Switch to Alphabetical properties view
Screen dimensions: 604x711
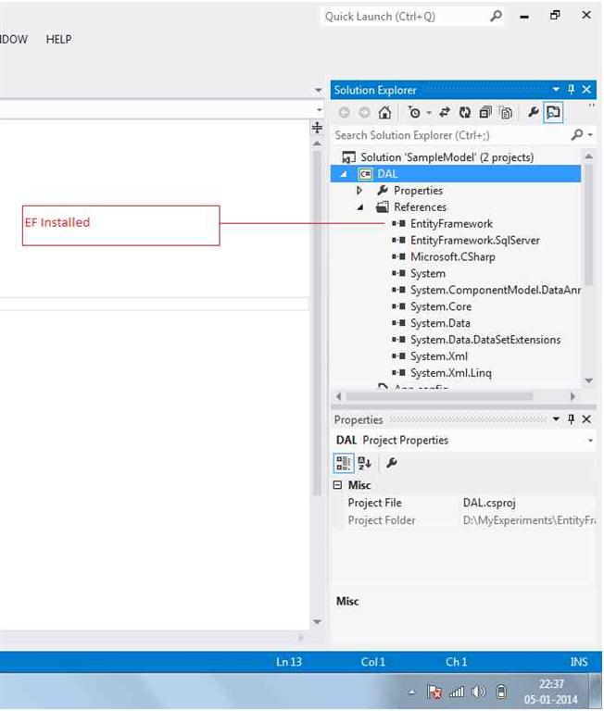coord(364,463)
